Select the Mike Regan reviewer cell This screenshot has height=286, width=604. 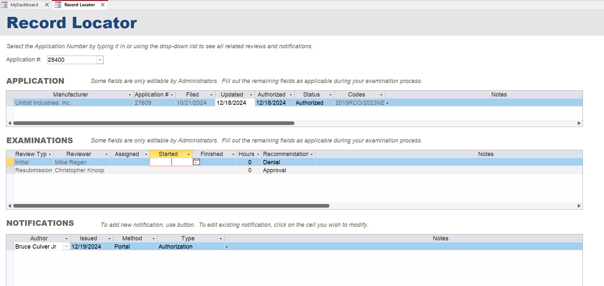(x=82, y=162)
